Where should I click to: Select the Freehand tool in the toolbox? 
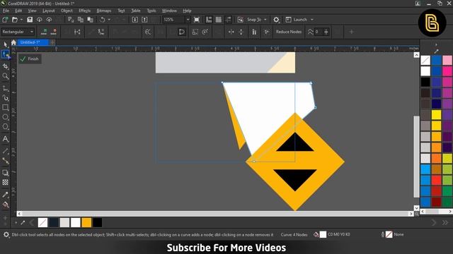click(x=5, y=88)
